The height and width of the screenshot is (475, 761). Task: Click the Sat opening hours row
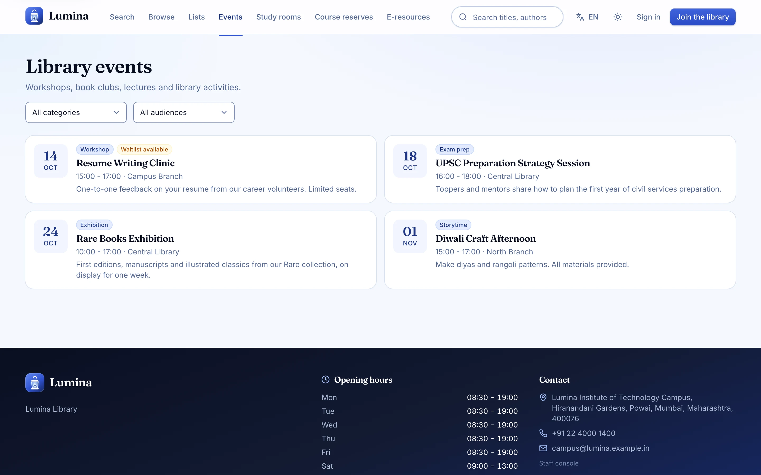[420, 466]
